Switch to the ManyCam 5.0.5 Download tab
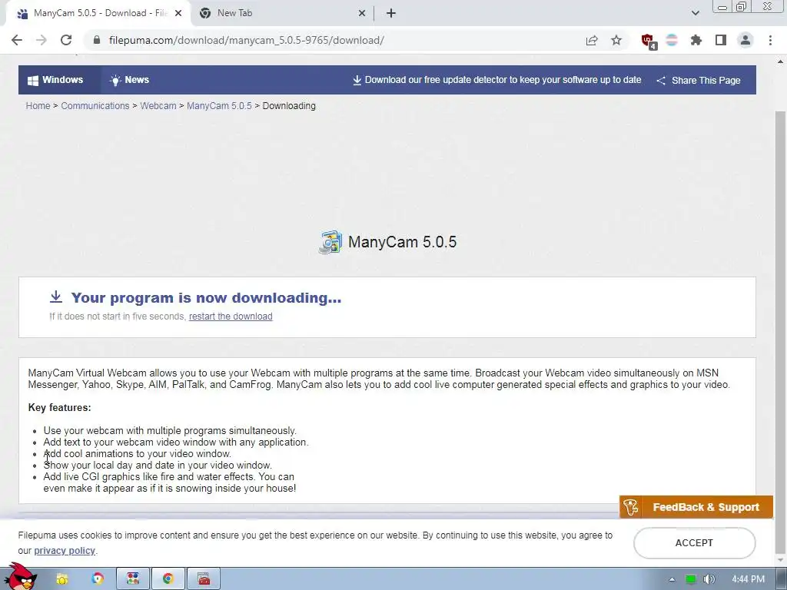Viewport: 787px width, 590px height. [x=98, y=14]
